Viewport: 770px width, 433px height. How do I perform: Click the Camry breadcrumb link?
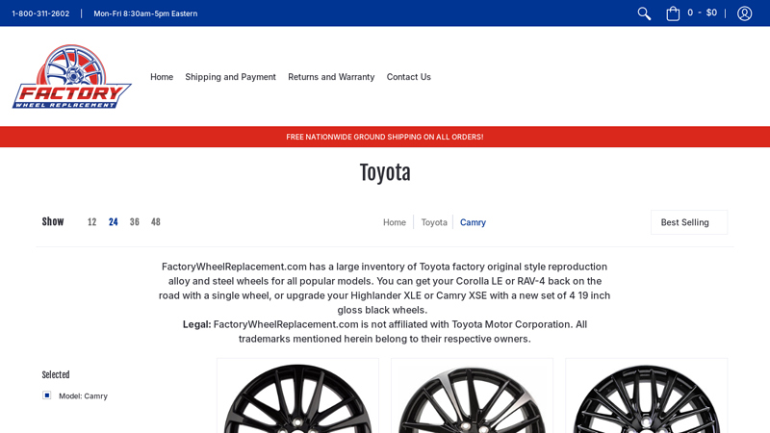coord(473,222)
